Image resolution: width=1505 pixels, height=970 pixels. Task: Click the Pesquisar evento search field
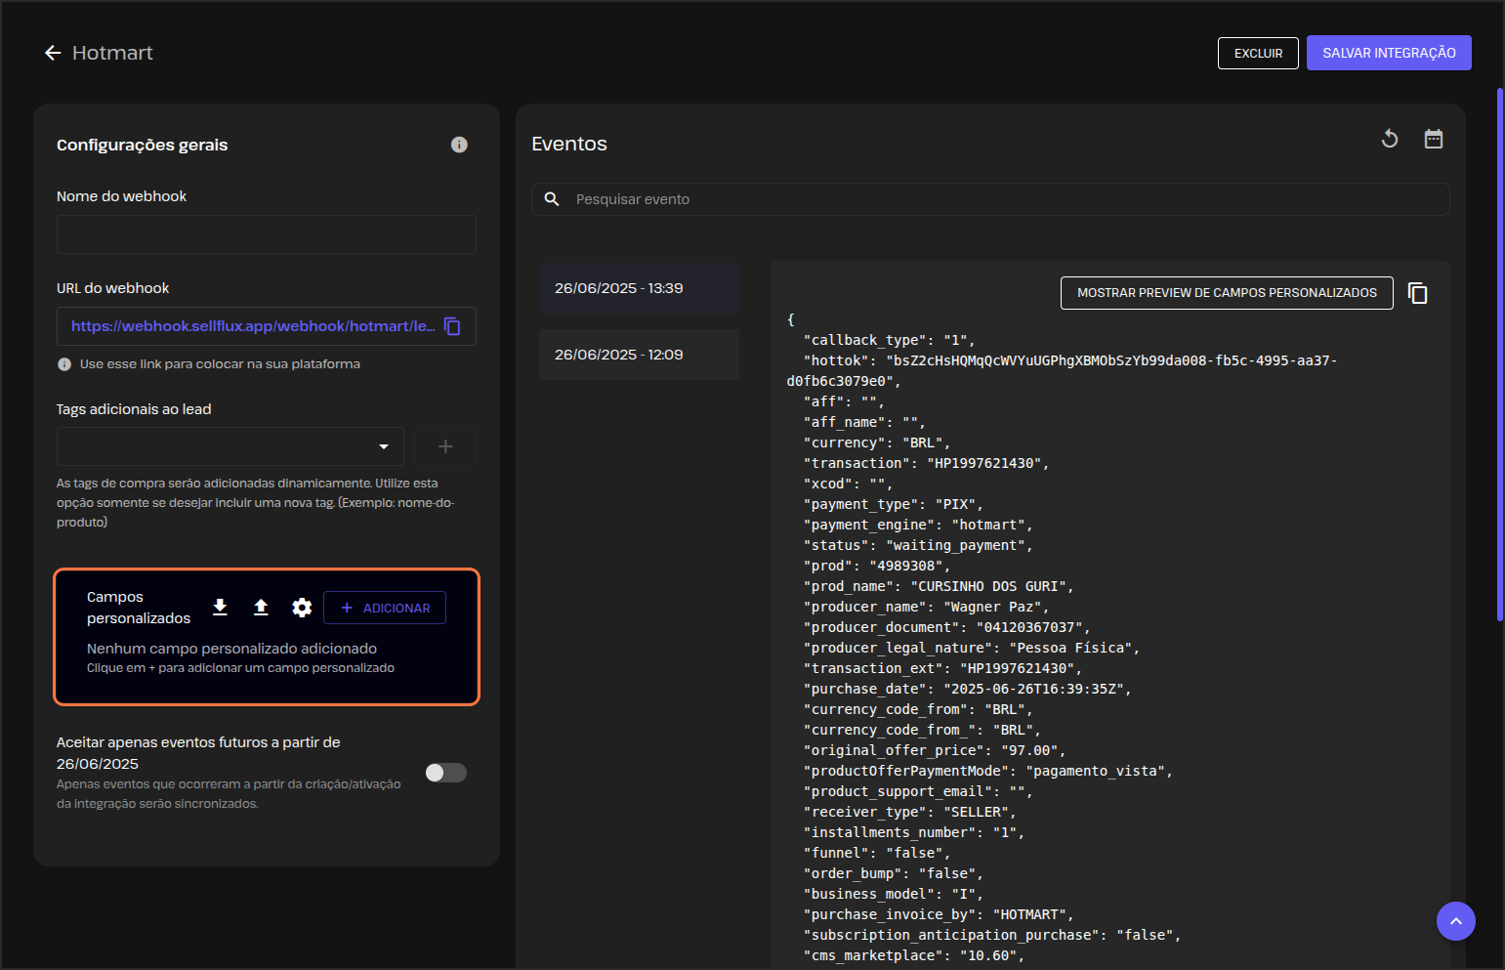[x=1006, y=199]
